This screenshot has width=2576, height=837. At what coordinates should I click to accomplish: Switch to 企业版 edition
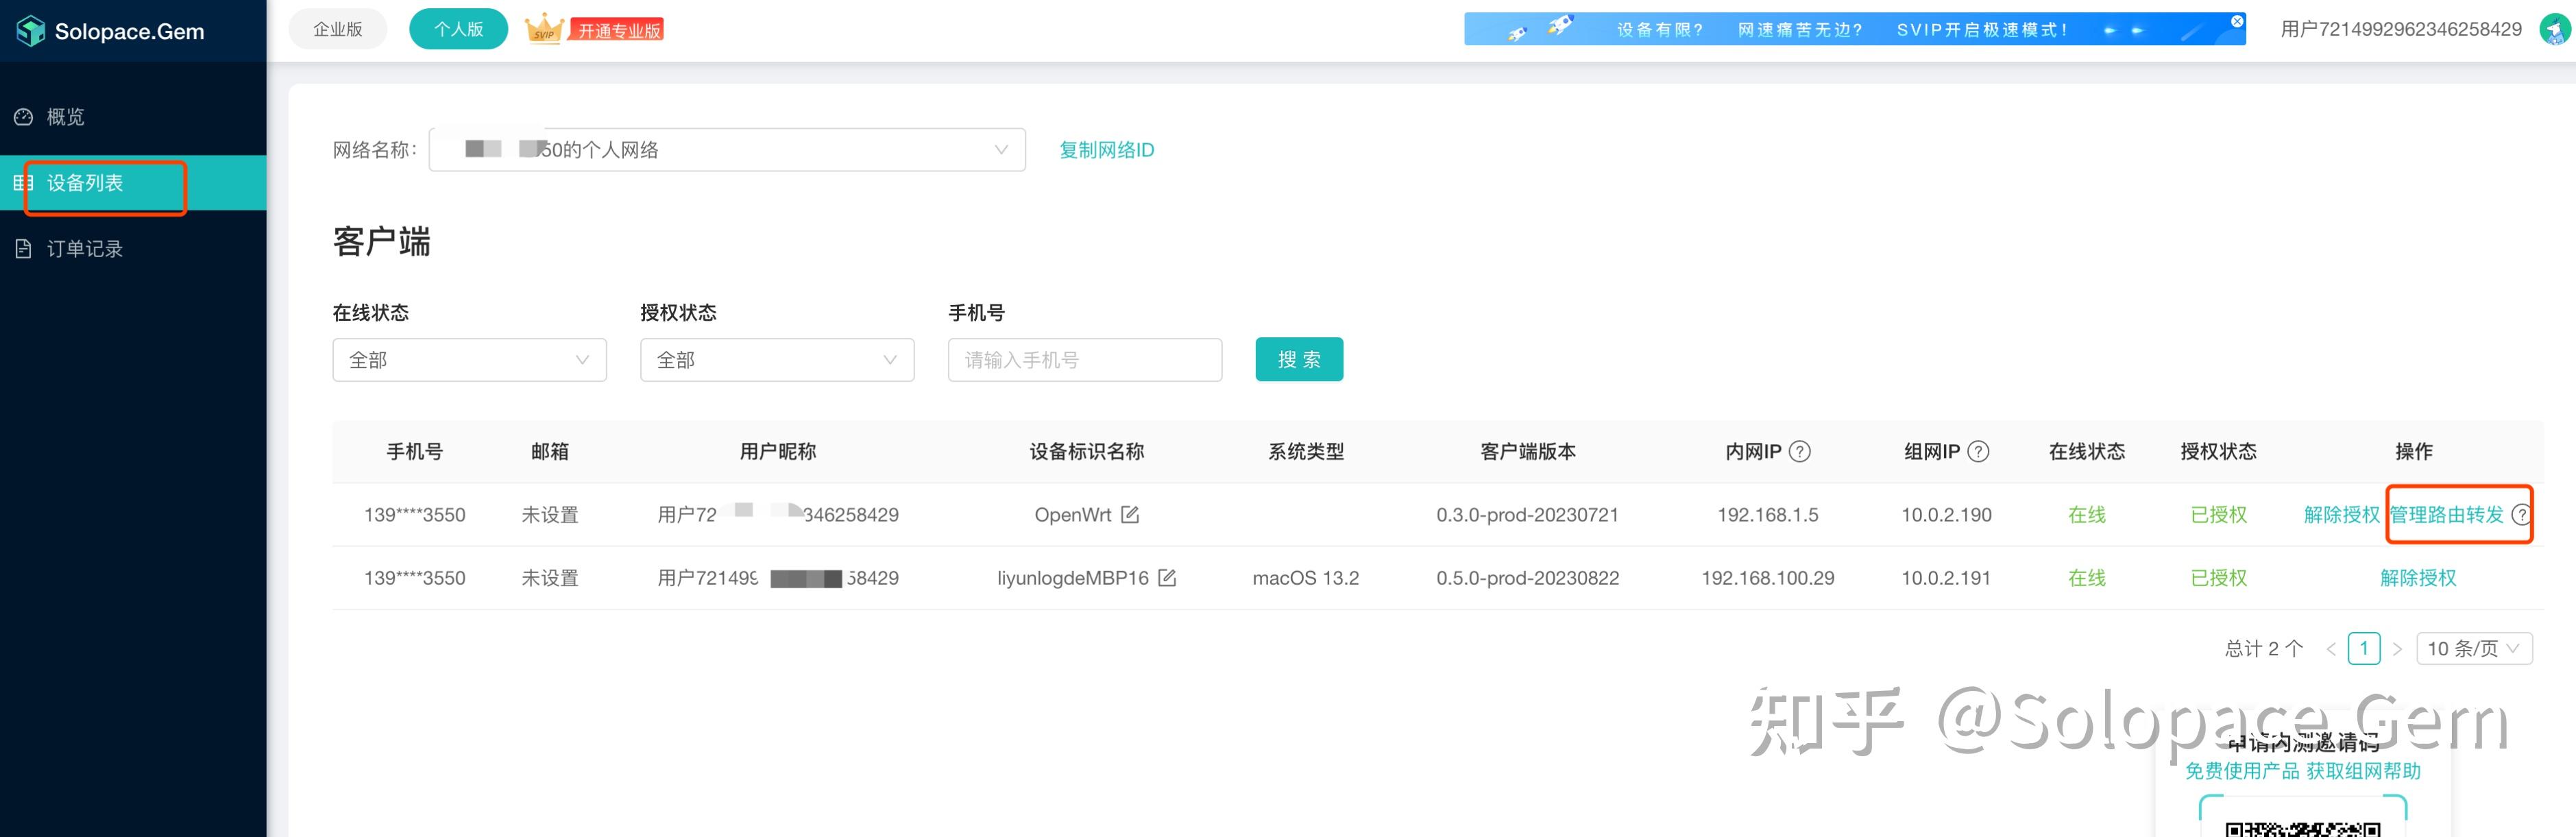[338, 30]
